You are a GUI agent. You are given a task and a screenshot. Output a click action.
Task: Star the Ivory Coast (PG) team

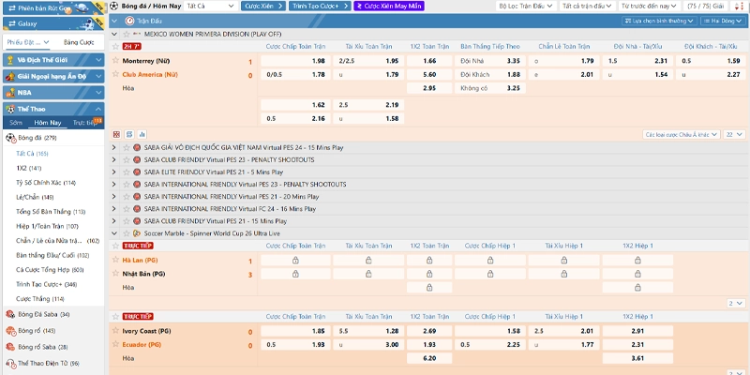pyautogui.click(x=115, y=330)
